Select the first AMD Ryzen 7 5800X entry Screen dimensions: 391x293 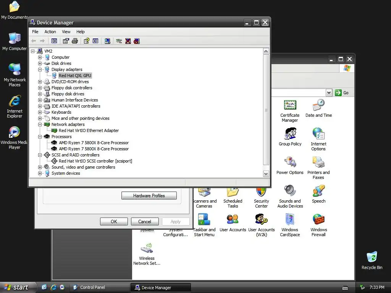pos(94,143)
